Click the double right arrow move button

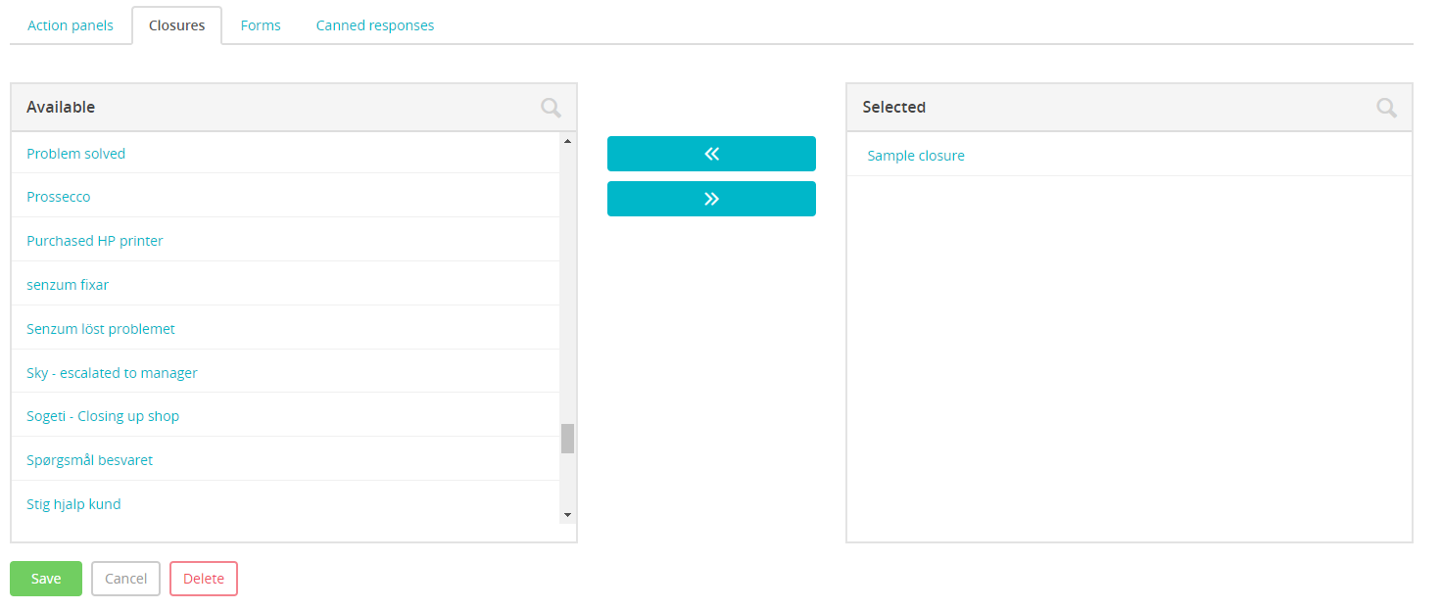[x=711, y=199]
